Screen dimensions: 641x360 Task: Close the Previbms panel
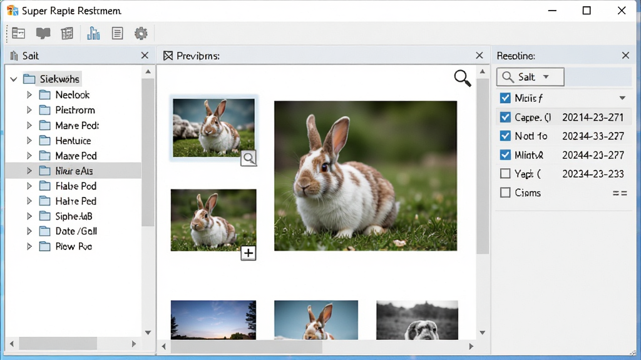coord(479,56)
